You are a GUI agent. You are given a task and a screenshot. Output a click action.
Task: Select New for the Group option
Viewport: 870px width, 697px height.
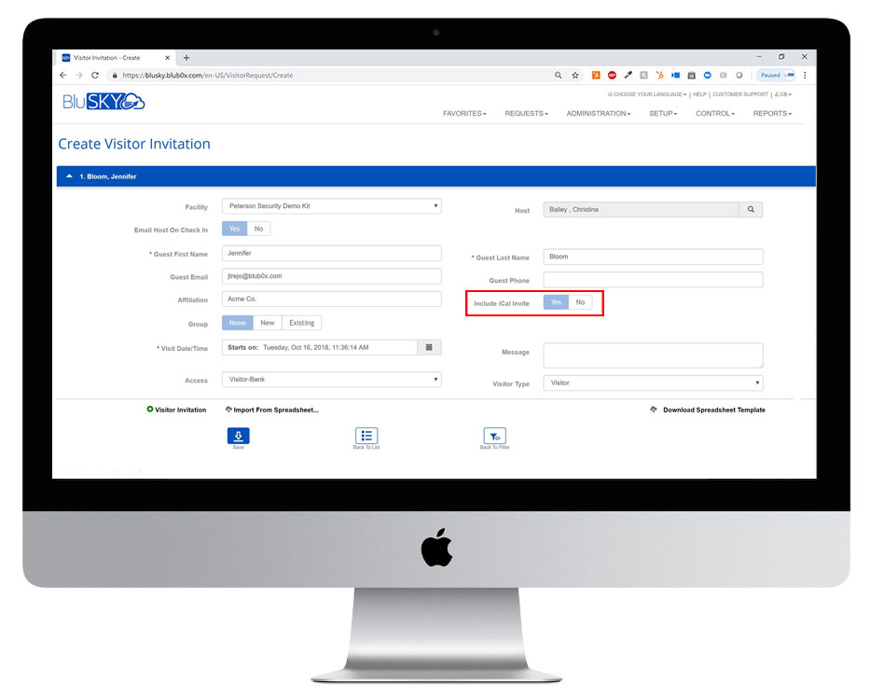pos(268,323)
